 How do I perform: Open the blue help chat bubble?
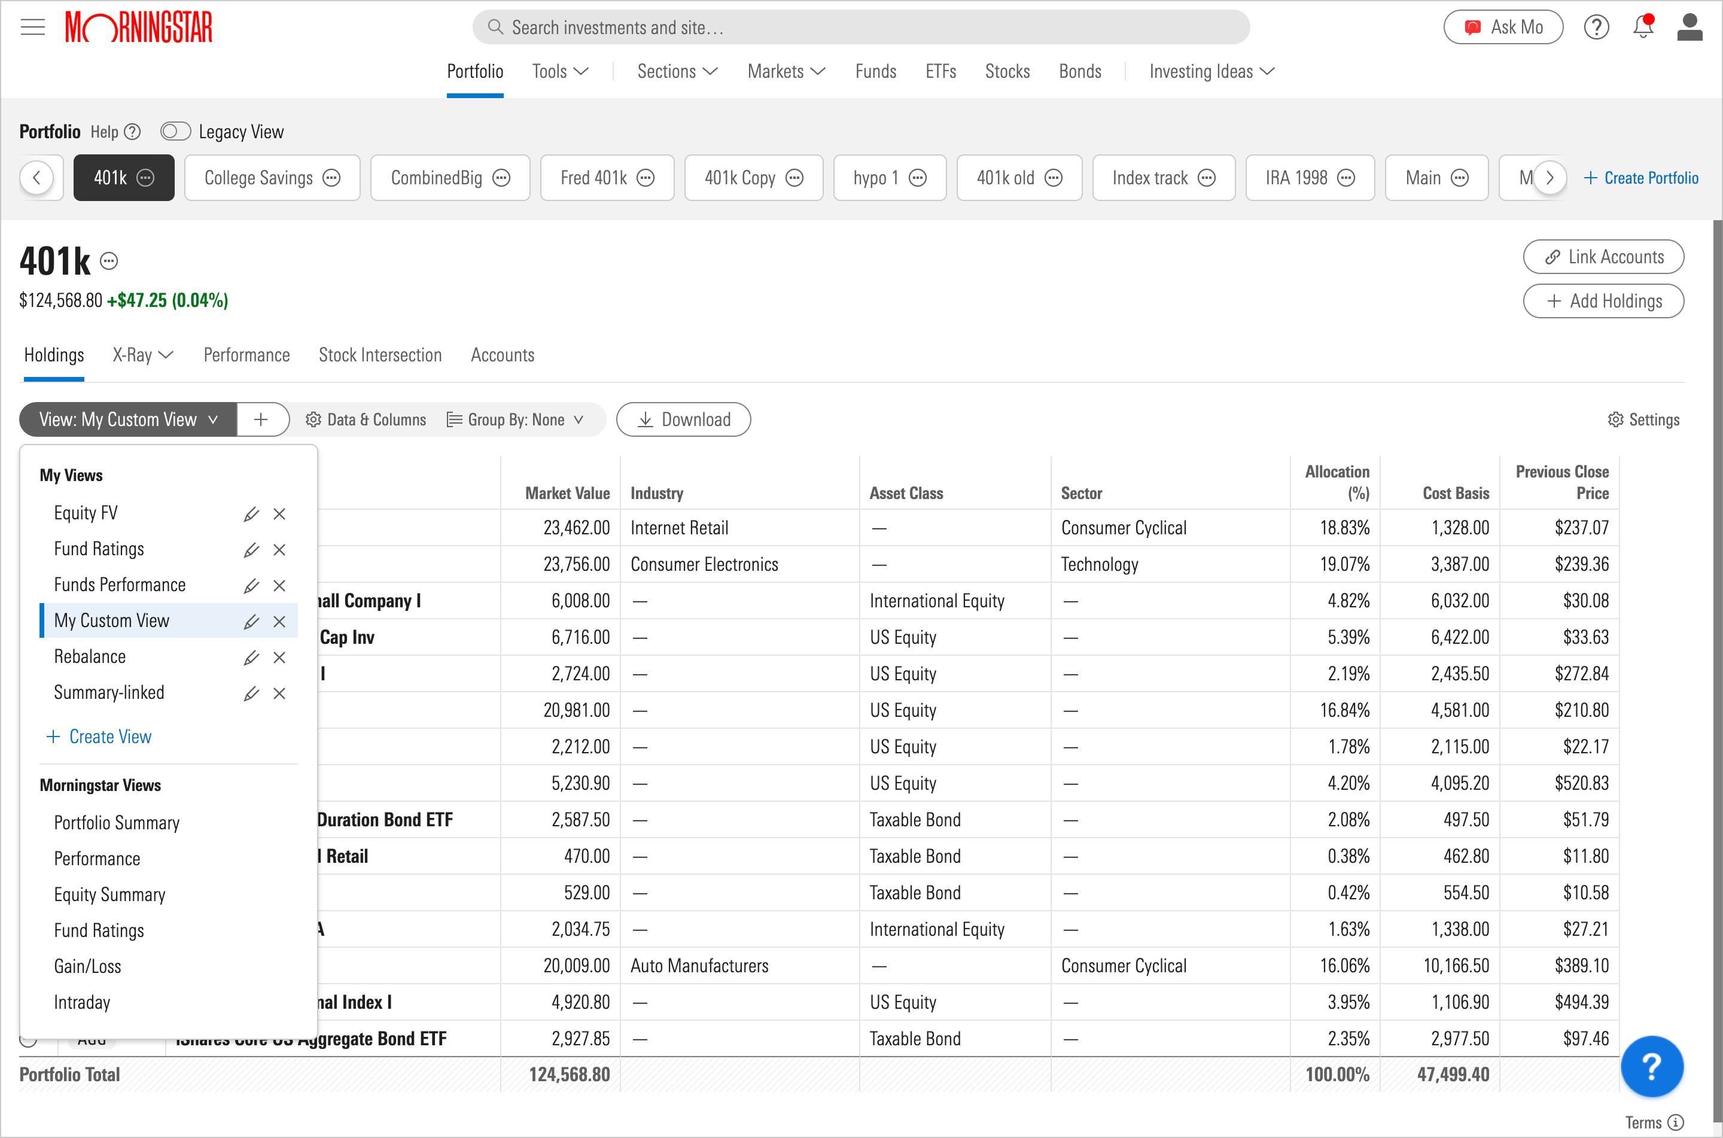tap(1652, 1066)
